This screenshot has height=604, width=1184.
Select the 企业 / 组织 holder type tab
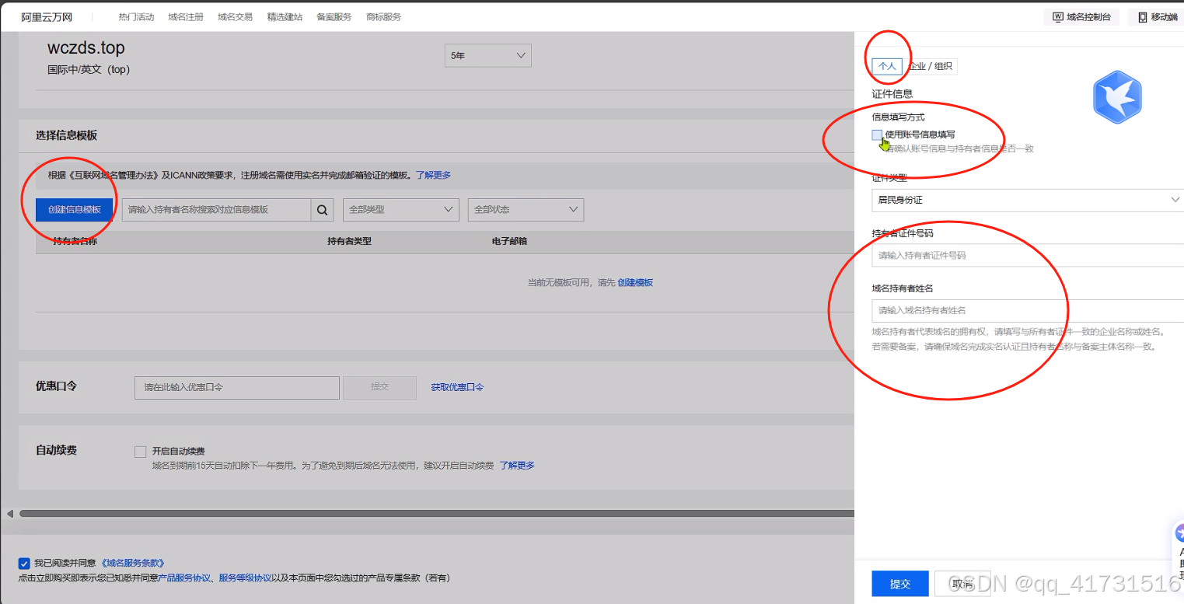(x=930, y=66)
